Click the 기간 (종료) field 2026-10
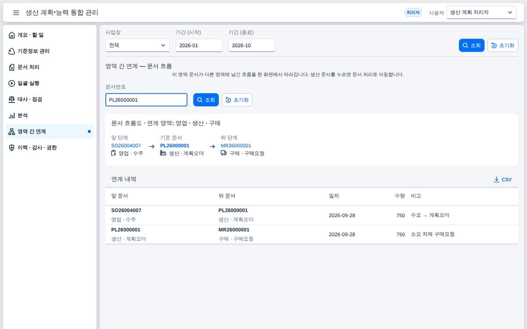 pos(252,45)
